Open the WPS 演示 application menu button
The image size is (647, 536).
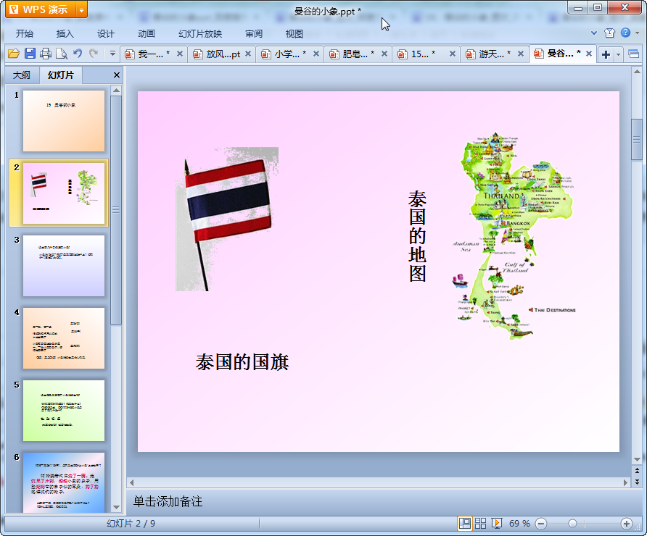pos(41,9)
